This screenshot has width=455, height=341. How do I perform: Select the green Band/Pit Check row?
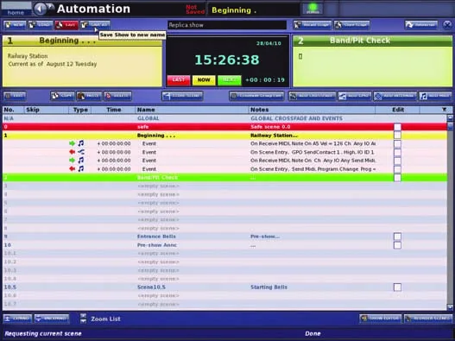[224, 177]
